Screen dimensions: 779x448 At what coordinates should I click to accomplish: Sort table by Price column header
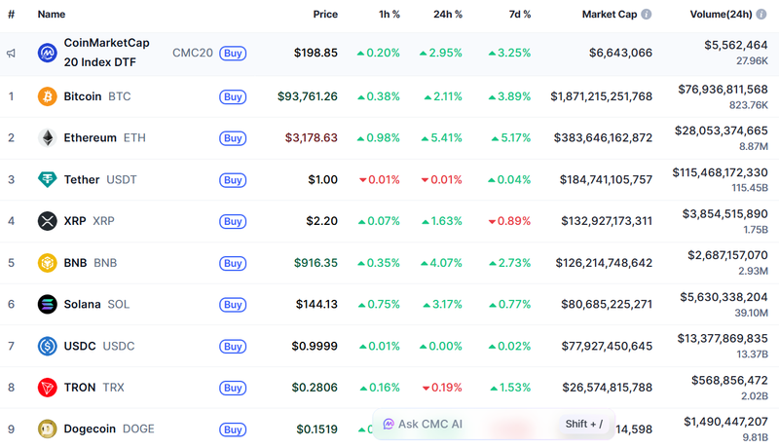pyautogui.click(x=325, y=15)
